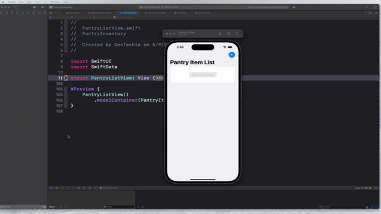Tap the blue plus button in simulator

coord(232,55)
